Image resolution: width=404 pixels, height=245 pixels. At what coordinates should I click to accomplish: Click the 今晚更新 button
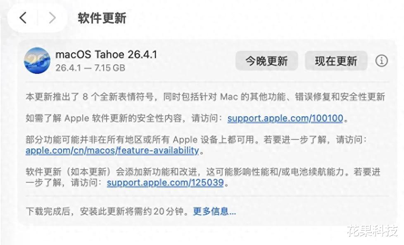pyautogui.click(x=266, y=61)
